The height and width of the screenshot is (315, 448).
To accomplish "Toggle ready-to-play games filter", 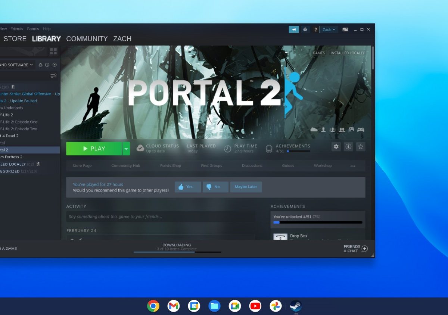I will [55, 65].
